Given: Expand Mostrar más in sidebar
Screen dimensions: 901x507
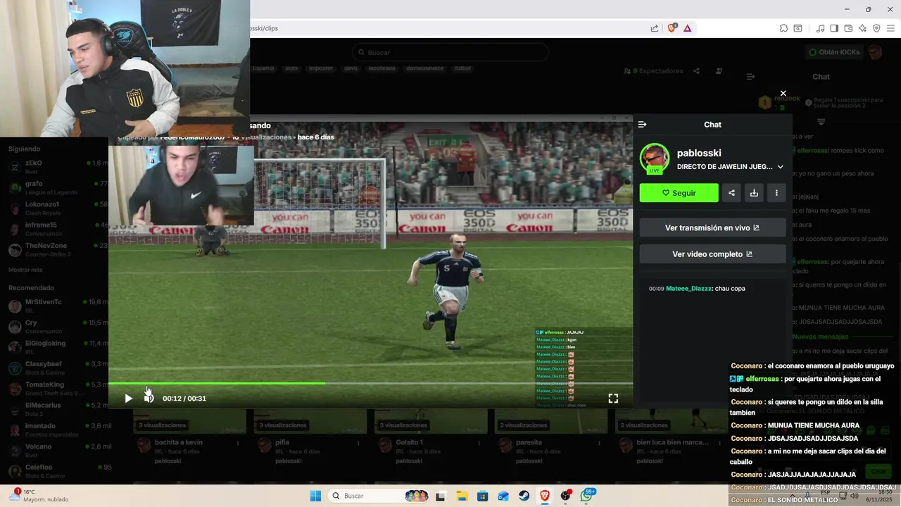Looking at the screenshot, I should coord(25,270).
